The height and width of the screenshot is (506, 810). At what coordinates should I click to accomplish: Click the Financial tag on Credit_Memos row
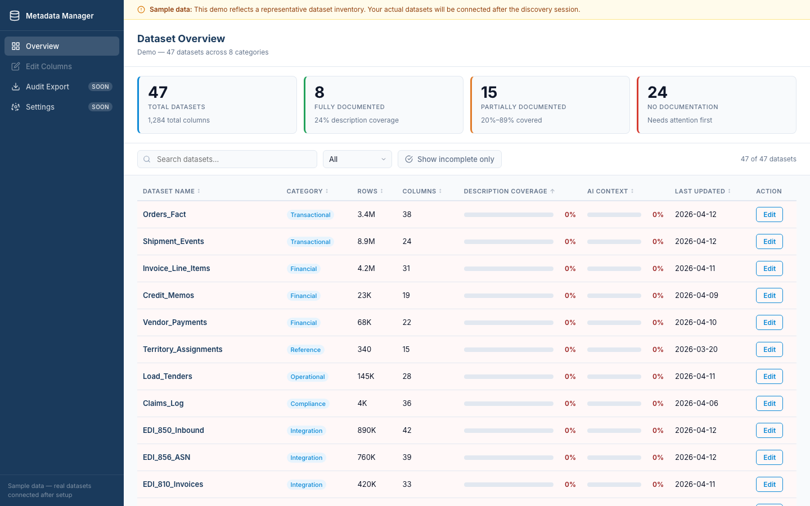tap(304, 296)
